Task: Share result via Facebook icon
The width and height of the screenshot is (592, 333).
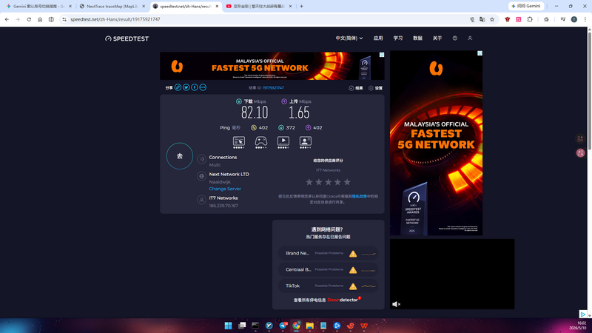Action: (x=195, y=87)
